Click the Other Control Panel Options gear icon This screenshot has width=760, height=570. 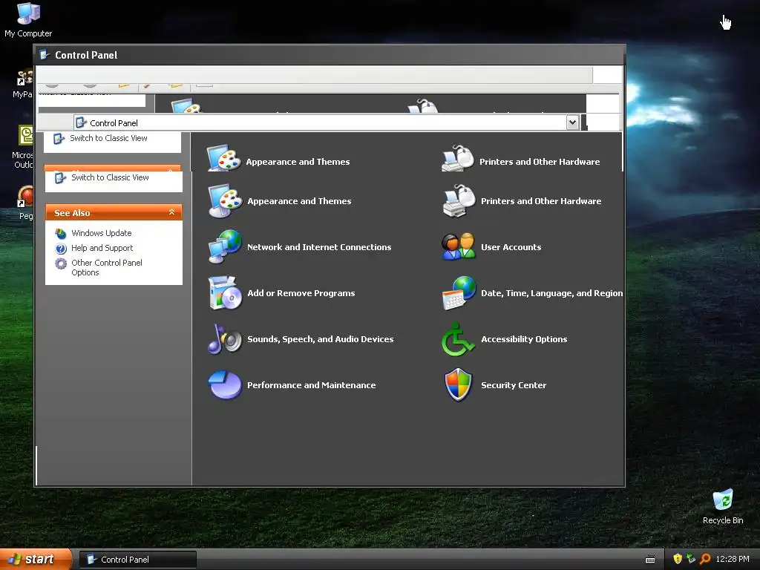(61, 263)
